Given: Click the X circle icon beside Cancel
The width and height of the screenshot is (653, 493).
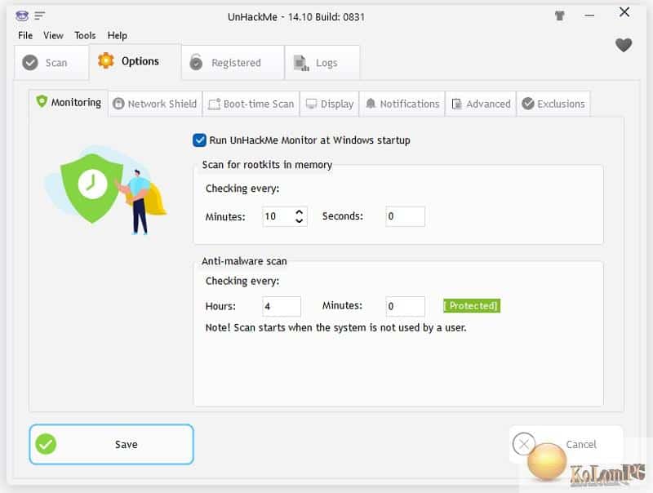Looking at the screenshot, I should [524, 444].
